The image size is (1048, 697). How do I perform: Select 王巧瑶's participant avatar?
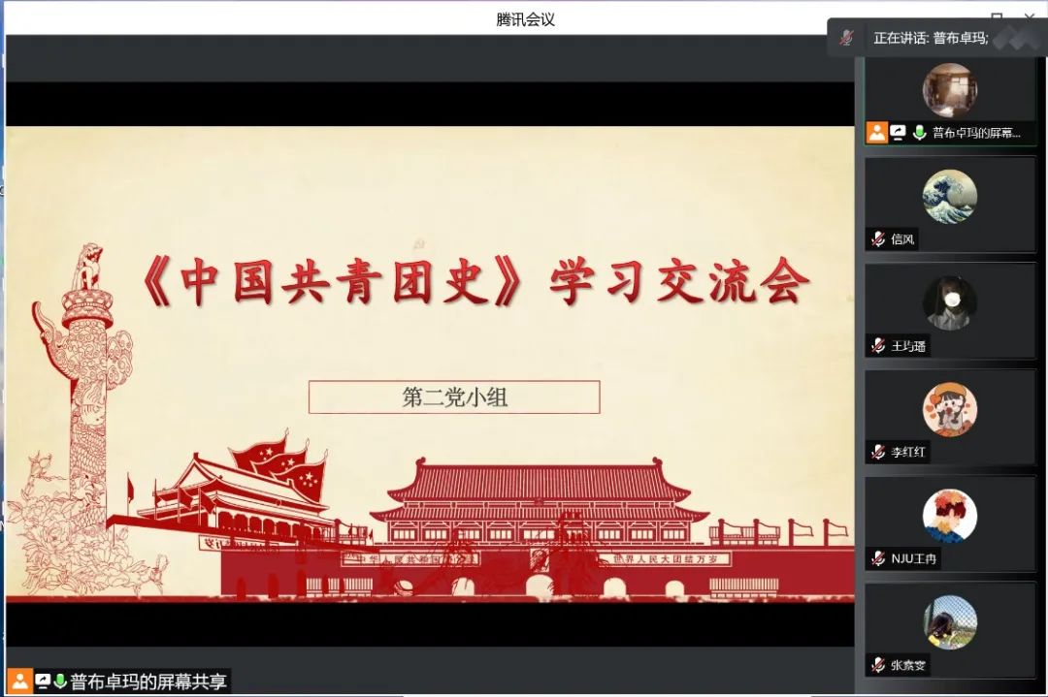pyautogui.click(x=949, y=303)
